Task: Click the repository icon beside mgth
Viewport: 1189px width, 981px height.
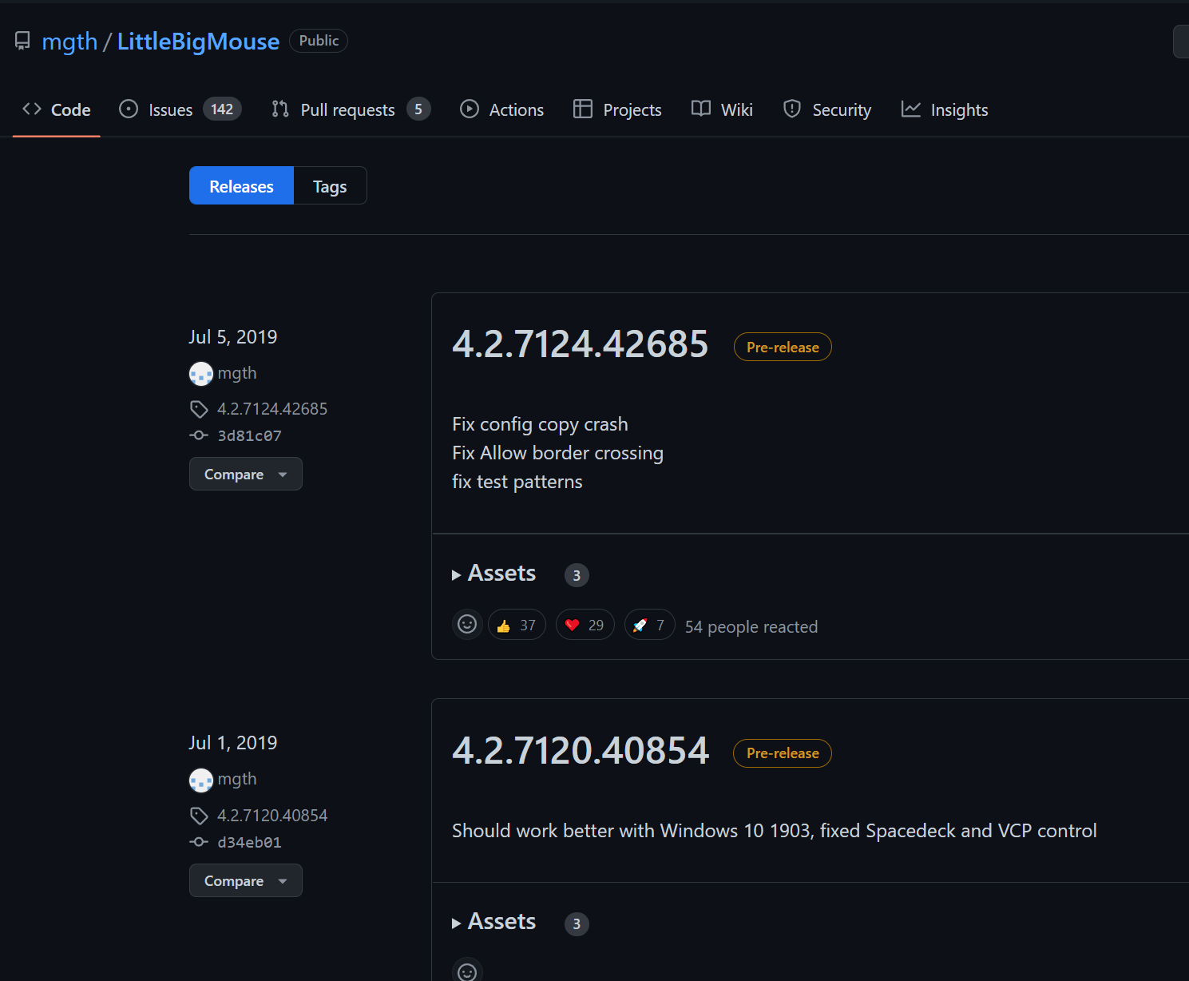Action: (x=22, y=41)
